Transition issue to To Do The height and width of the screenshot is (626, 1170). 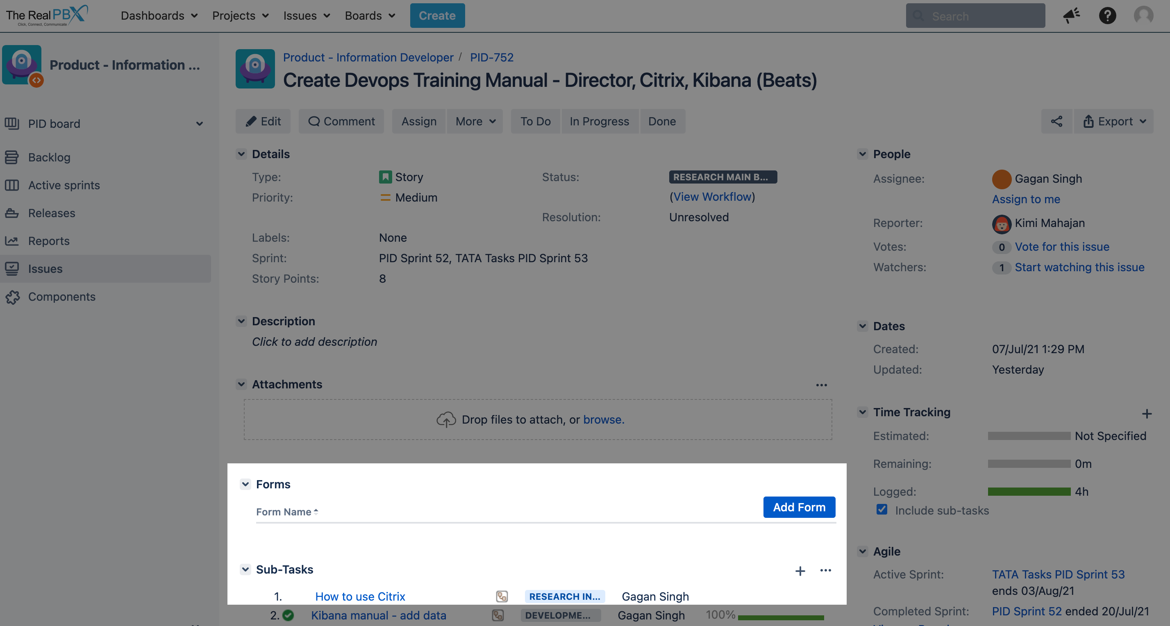(536, 121)
